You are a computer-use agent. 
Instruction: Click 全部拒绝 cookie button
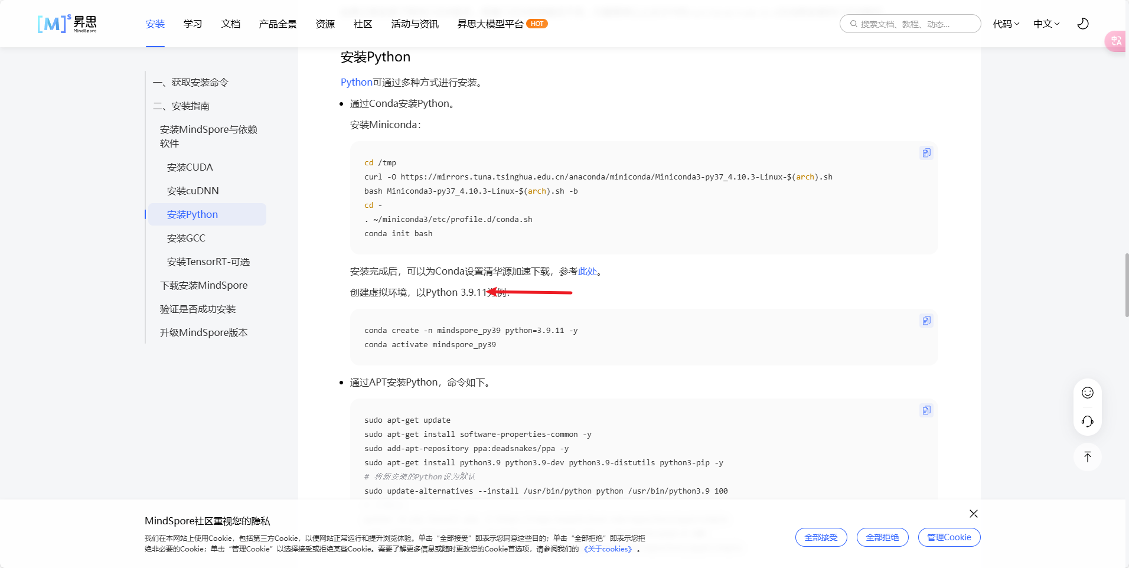[x=883, y=537]
